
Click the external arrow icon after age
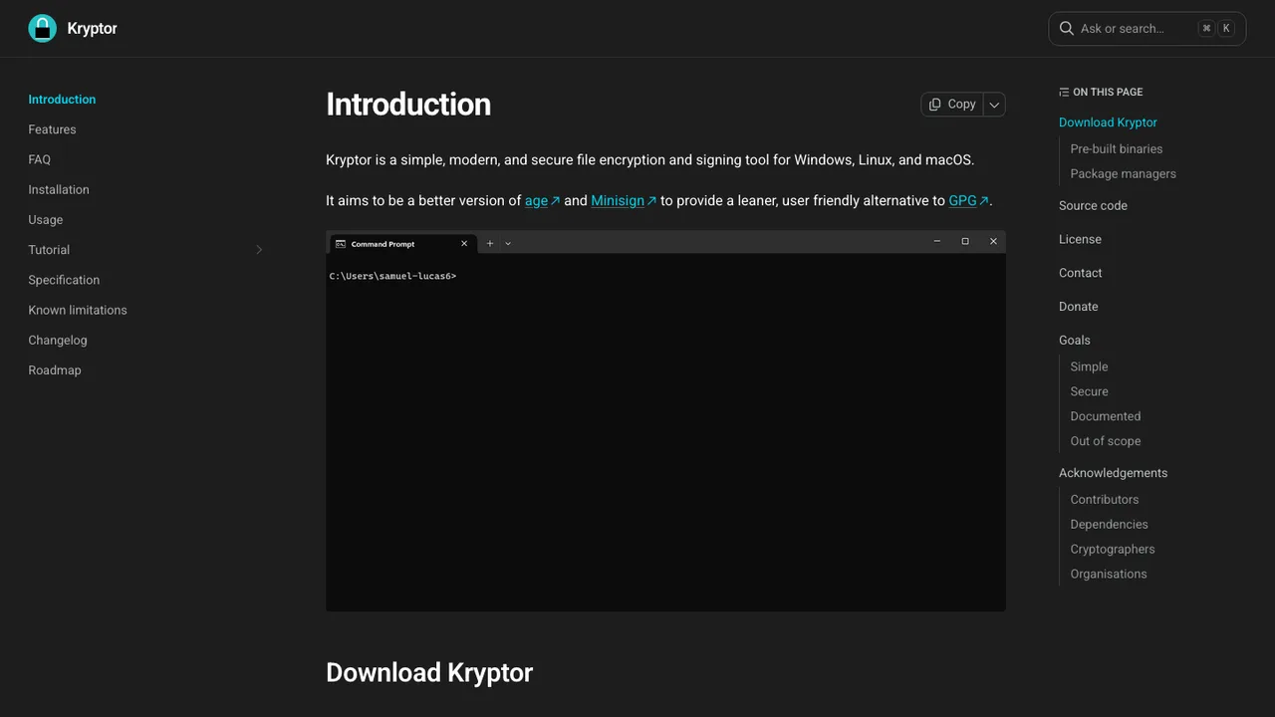pyautogui.click(x=556, y=201)
